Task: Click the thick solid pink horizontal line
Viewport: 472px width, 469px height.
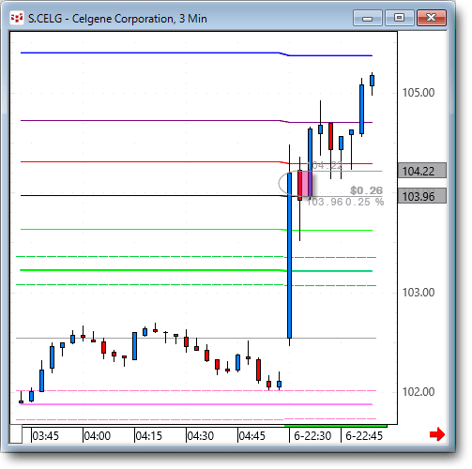Action: click(196, 404)
